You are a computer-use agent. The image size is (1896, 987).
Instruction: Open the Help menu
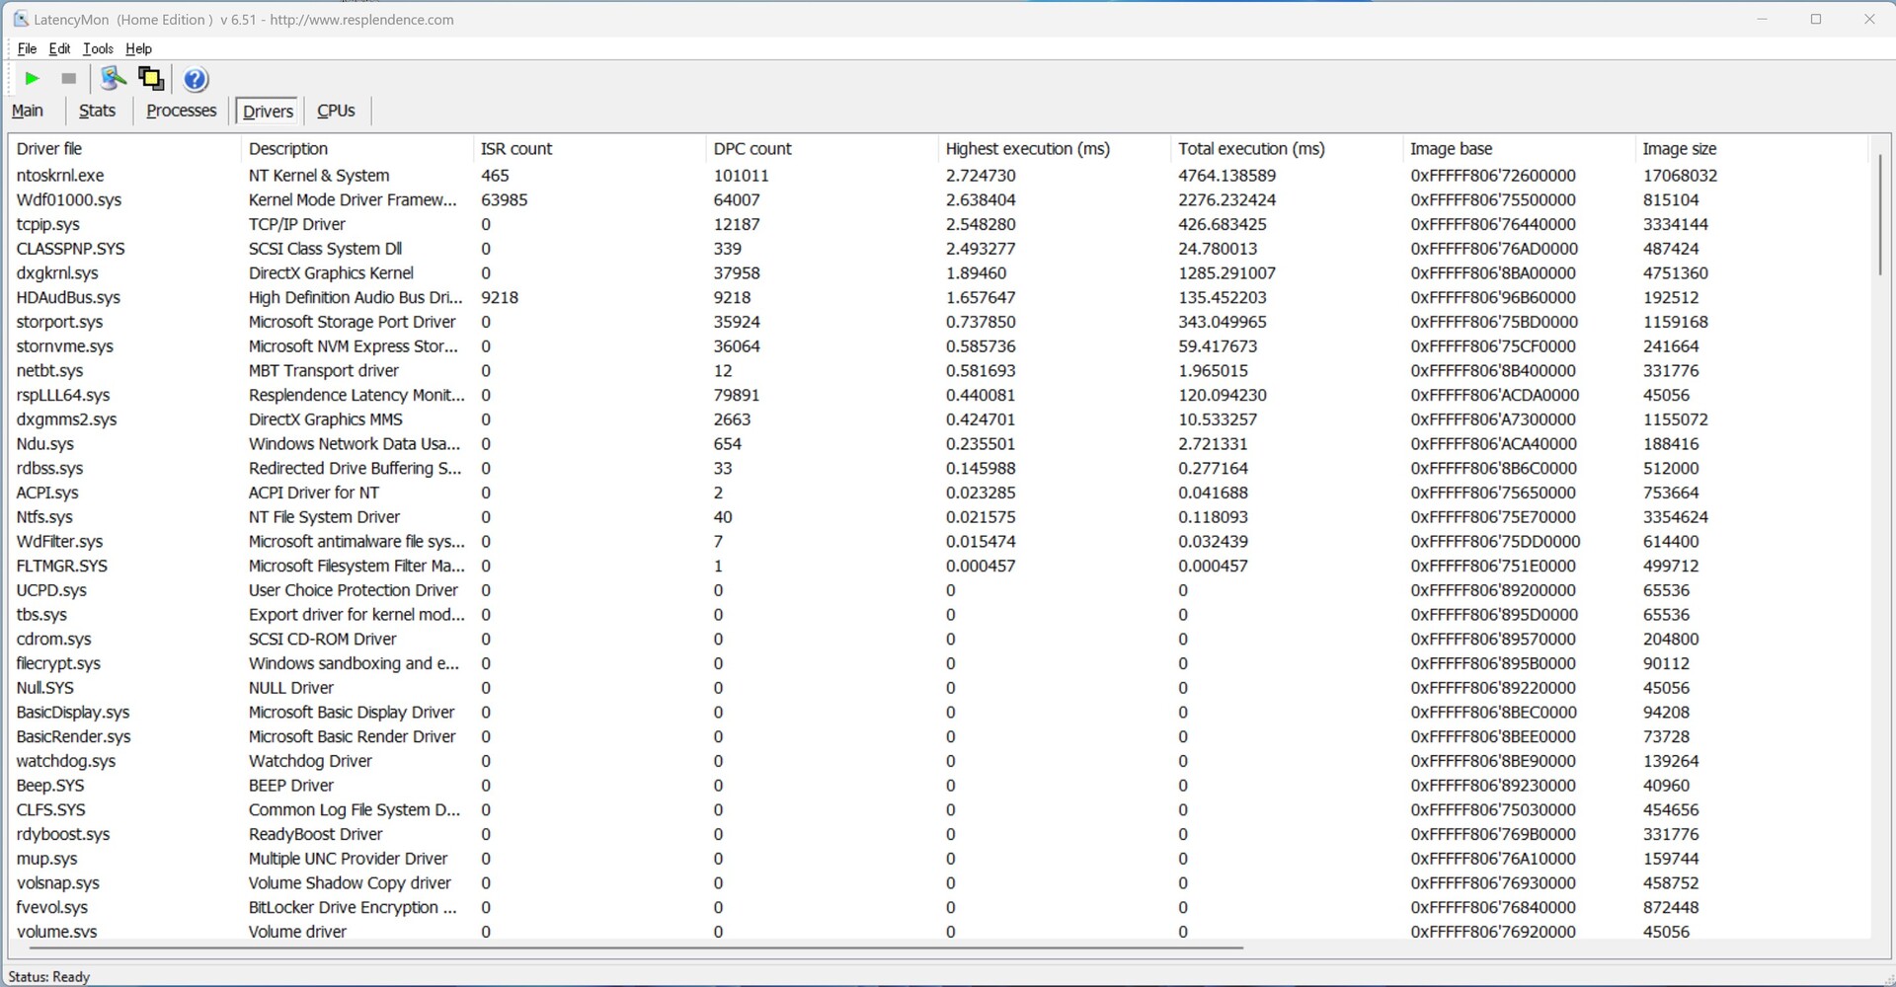click(x=138, y=48)
